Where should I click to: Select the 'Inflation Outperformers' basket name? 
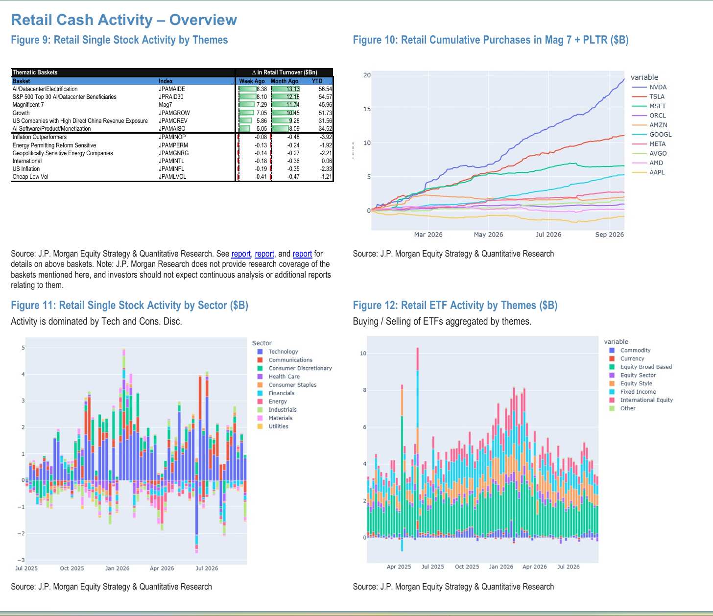tap(40, 137)
